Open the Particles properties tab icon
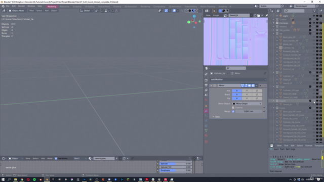The image size is (324, 182). [x=206, y=116]
